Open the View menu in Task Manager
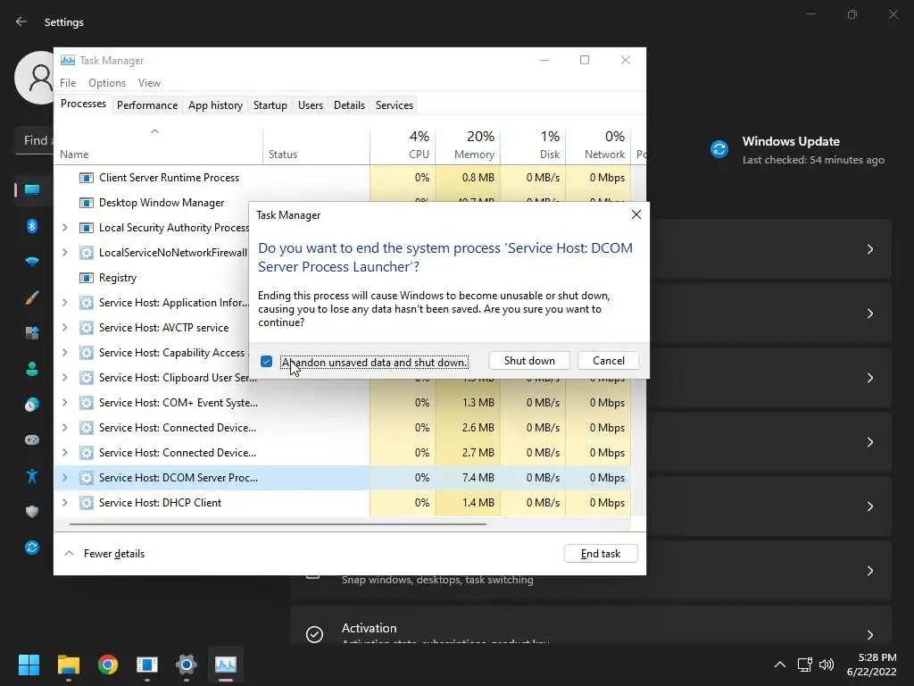Screen dimensions: 914x686 click(x=149, y=83)
